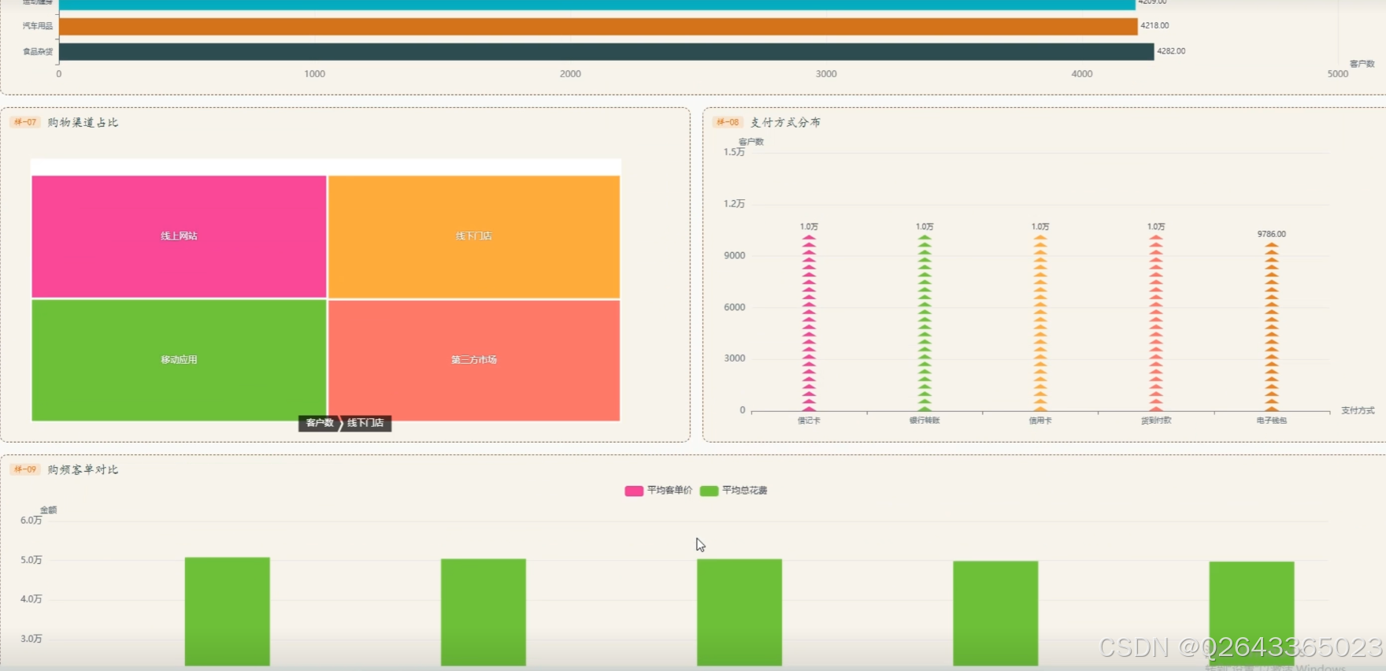1386x671 pixels.
Task: Click the 货到付款 axis label
Action: click(1156, 421)
